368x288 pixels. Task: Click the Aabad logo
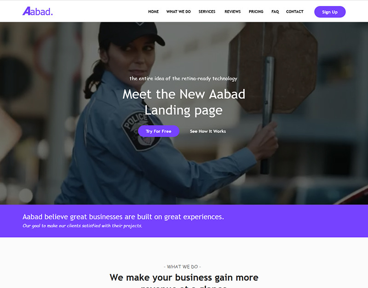tap(38, 11)
